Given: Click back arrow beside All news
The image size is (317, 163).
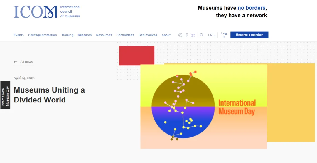Looking at the screenshot, I should point(16,62).
